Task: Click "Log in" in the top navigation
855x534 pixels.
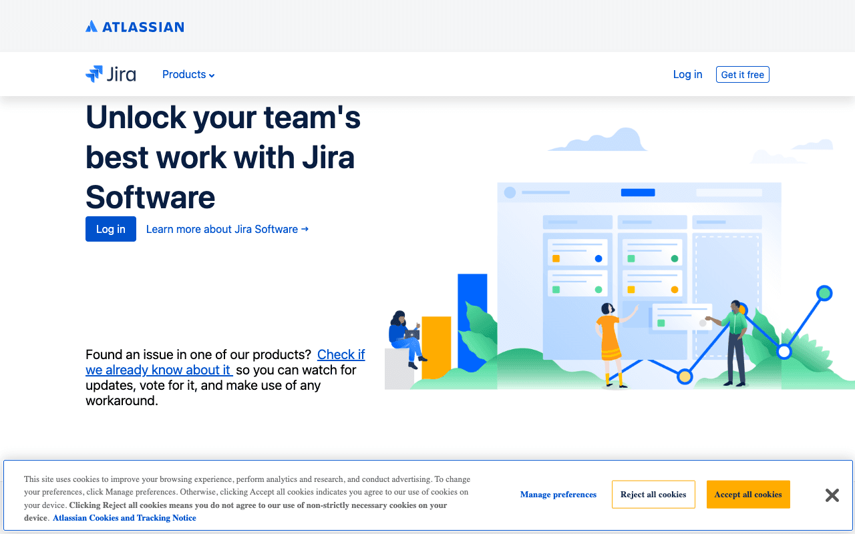Action: 687,74
